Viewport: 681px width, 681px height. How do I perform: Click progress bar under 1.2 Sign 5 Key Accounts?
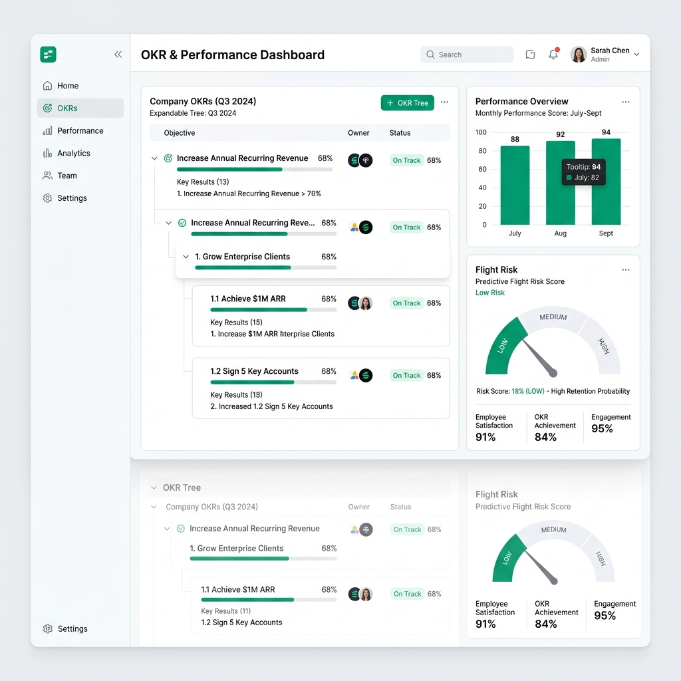[x=273, y=382]
